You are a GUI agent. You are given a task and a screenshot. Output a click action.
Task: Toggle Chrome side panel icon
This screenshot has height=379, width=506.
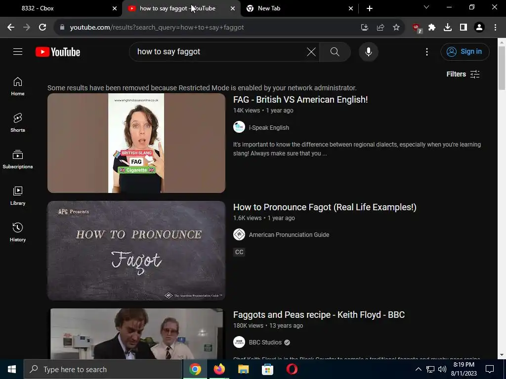pyautogui.click(x=464, y=28)
